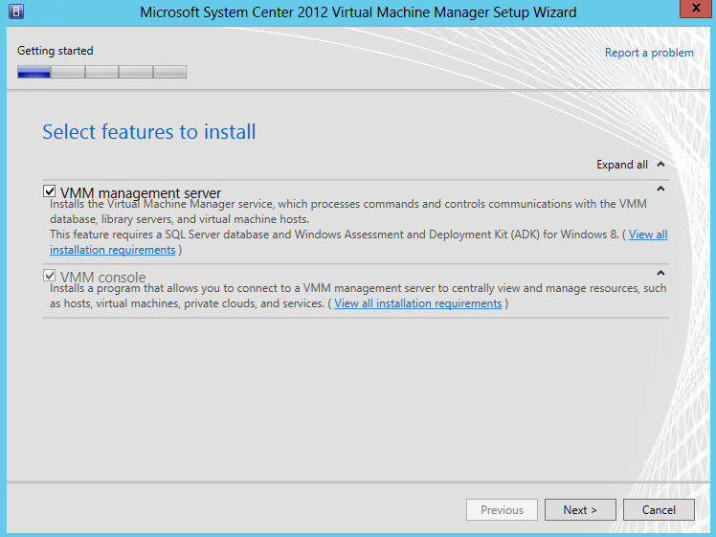Toggle the VMM console checkbox

pos(50,276)
